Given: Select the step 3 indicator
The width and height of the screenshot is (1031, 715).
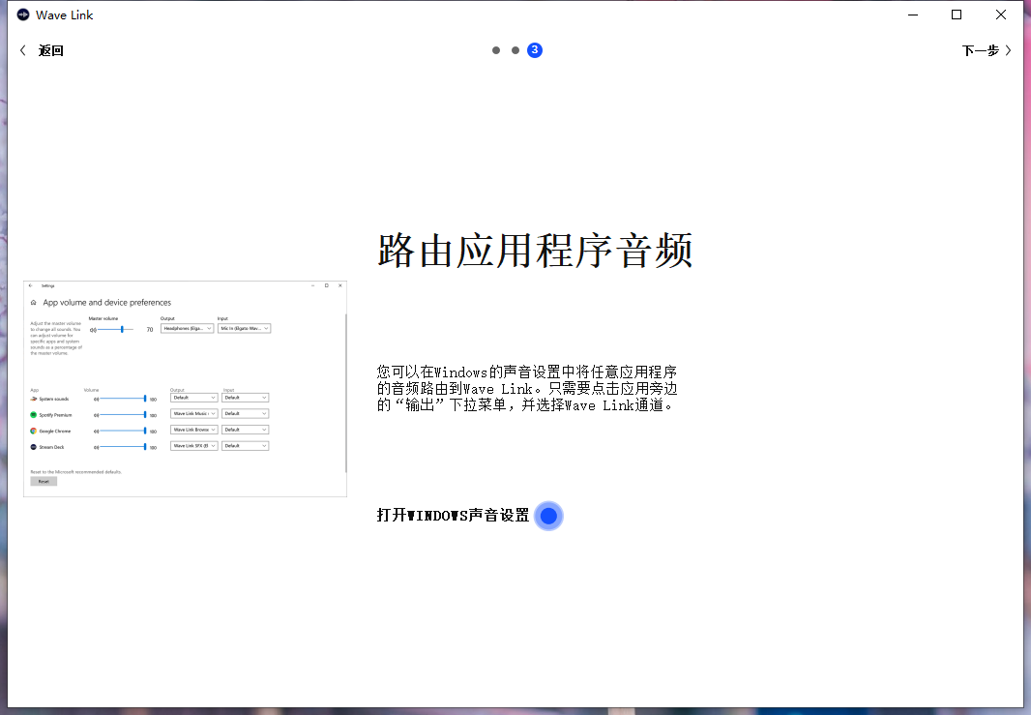Looking at the screenshot, I should tap(535, 50).
